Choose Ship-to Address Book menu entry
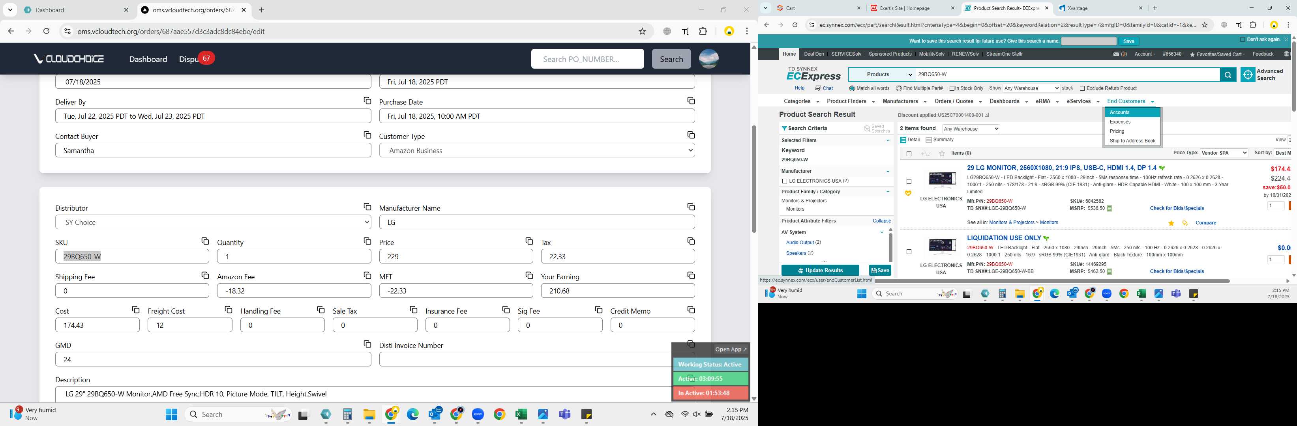The image size is (1297, 426). pos(1132,141)
